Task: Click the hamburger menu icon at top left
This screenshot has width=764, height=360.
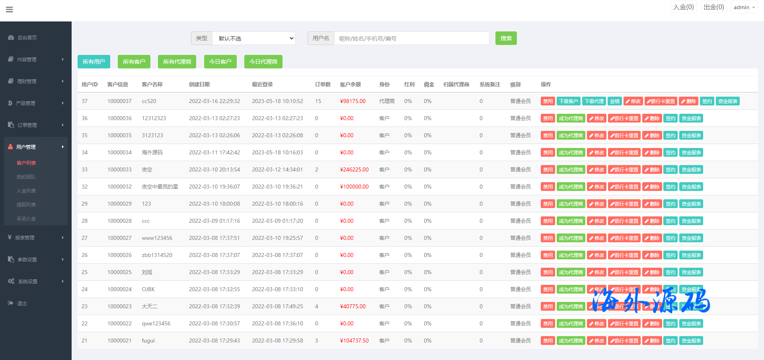Action: click(x=10, y=10)
